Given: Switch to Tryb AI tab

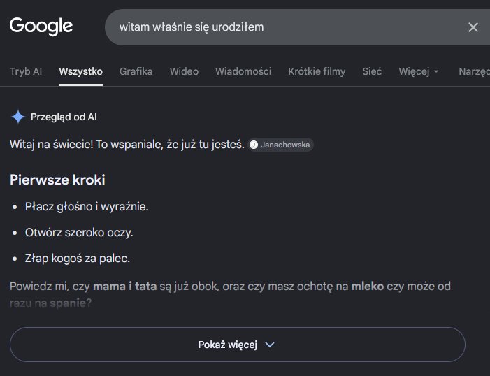Looking at the screenshot, I should pyautogui.click(x=26, y=71).
